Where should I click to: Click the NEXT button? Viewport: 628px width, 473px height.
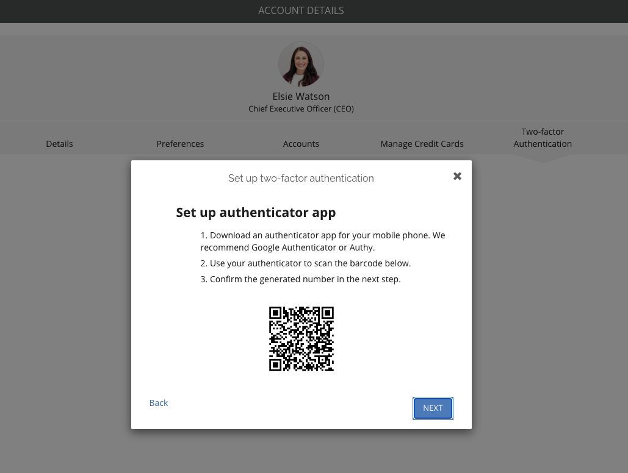pos(433,408)
